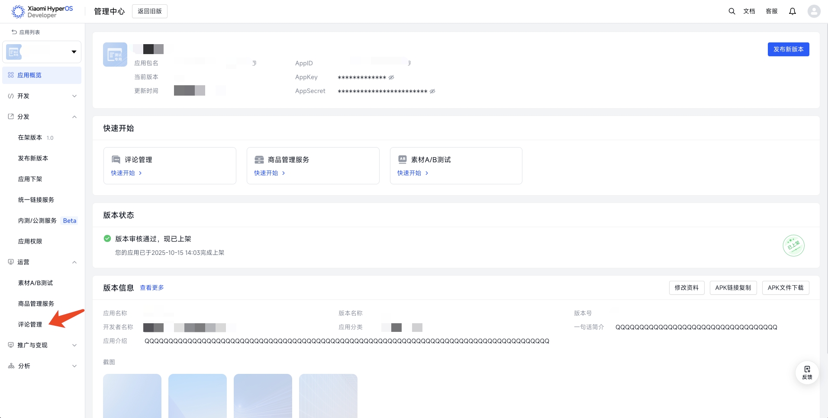
Task: Open the user avatar profile menu
Action: pyautogui.click(x=814, y=11)
